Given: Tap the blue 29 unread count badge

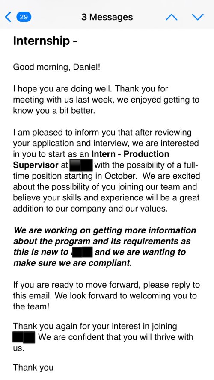Looking at the screenshot, I should 24,17.
